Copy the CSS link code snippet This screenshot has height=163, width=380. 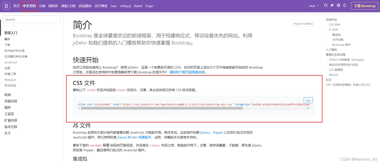[x=308, y=100]
